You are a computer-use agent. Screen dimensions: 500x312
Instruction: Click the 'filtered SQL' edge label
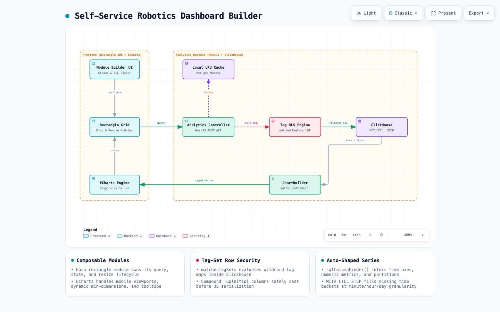coord(338,123)
